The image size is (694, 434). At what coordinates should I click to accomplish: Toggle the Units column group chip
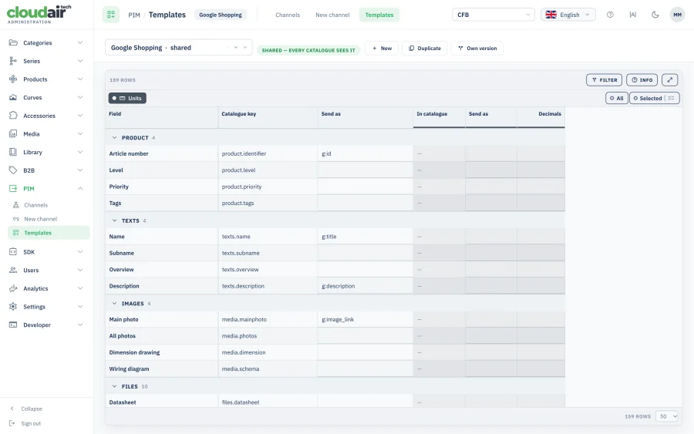[127, 98]
